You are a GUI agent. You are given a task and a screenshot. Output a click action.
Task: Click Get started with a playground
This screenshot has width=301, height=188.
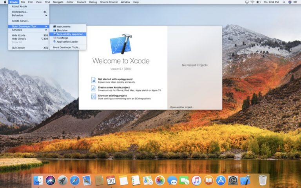coord(115,79)
